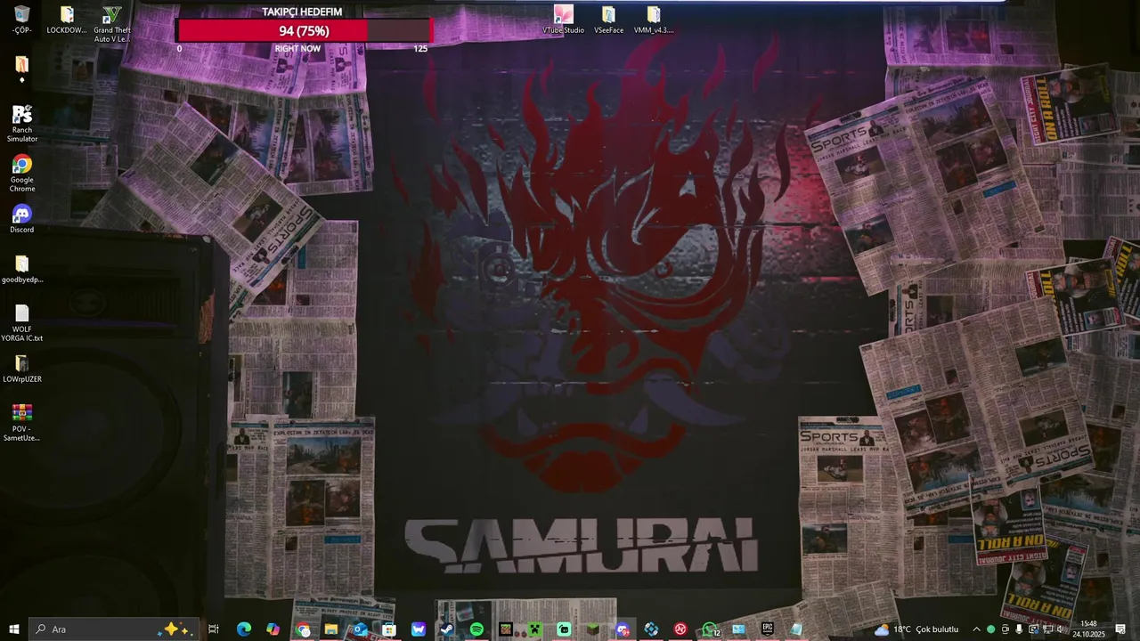This screenshot has width=1140, height=641.
Task: Select the Google Chrome desktop shortcut
Action: [22, 174]
